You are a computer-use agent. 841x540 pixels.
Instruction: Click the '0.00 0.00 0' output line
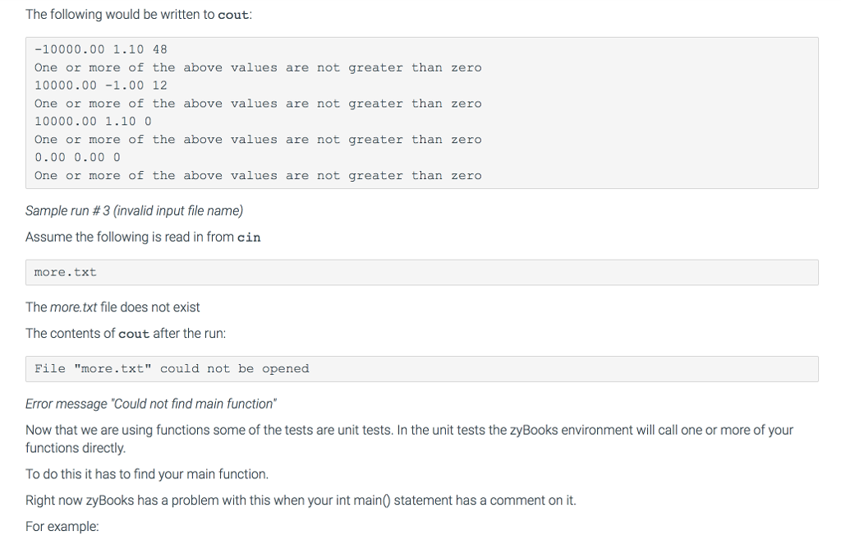pos(77,157)
